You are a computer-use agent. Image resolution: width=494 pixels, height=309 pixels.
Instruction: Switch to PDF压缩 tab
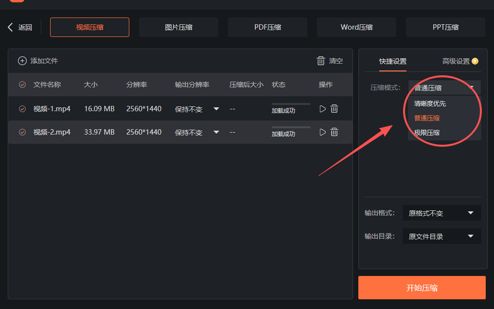click(x=268, y=27)
